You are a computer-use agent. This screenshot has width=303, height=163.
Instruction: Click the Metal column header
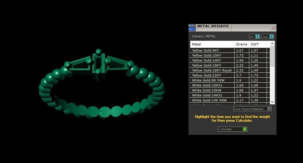(212, 44)
